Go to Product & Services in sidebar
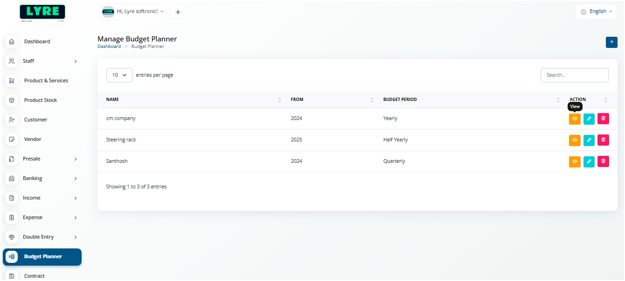625x281 pixels. coord(46,80)
